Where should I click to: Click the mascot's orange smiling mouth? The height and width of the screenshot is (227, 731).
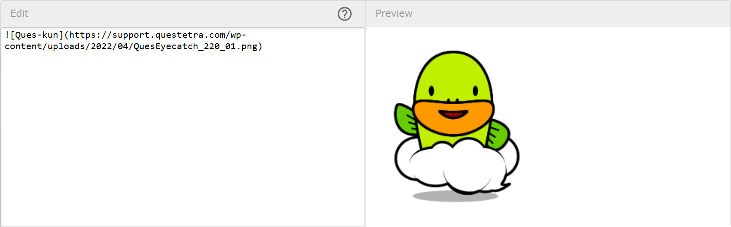pos(453,114)
